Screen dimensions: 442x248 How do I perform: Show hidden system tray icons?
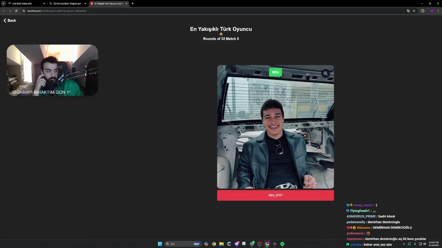pyautogui.click(x=404, y=244)
